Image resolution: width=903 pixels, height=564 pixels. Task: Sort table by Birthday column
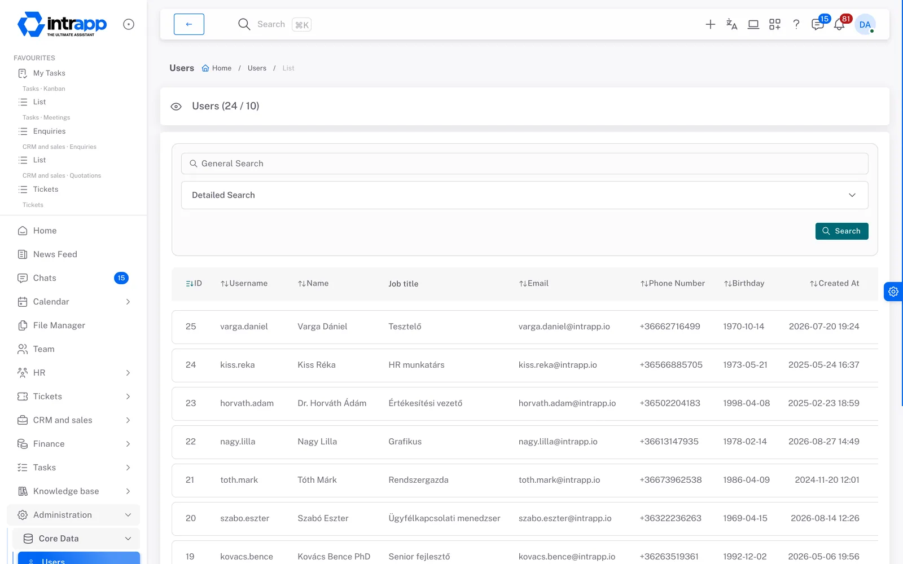(x=744, y=284)
